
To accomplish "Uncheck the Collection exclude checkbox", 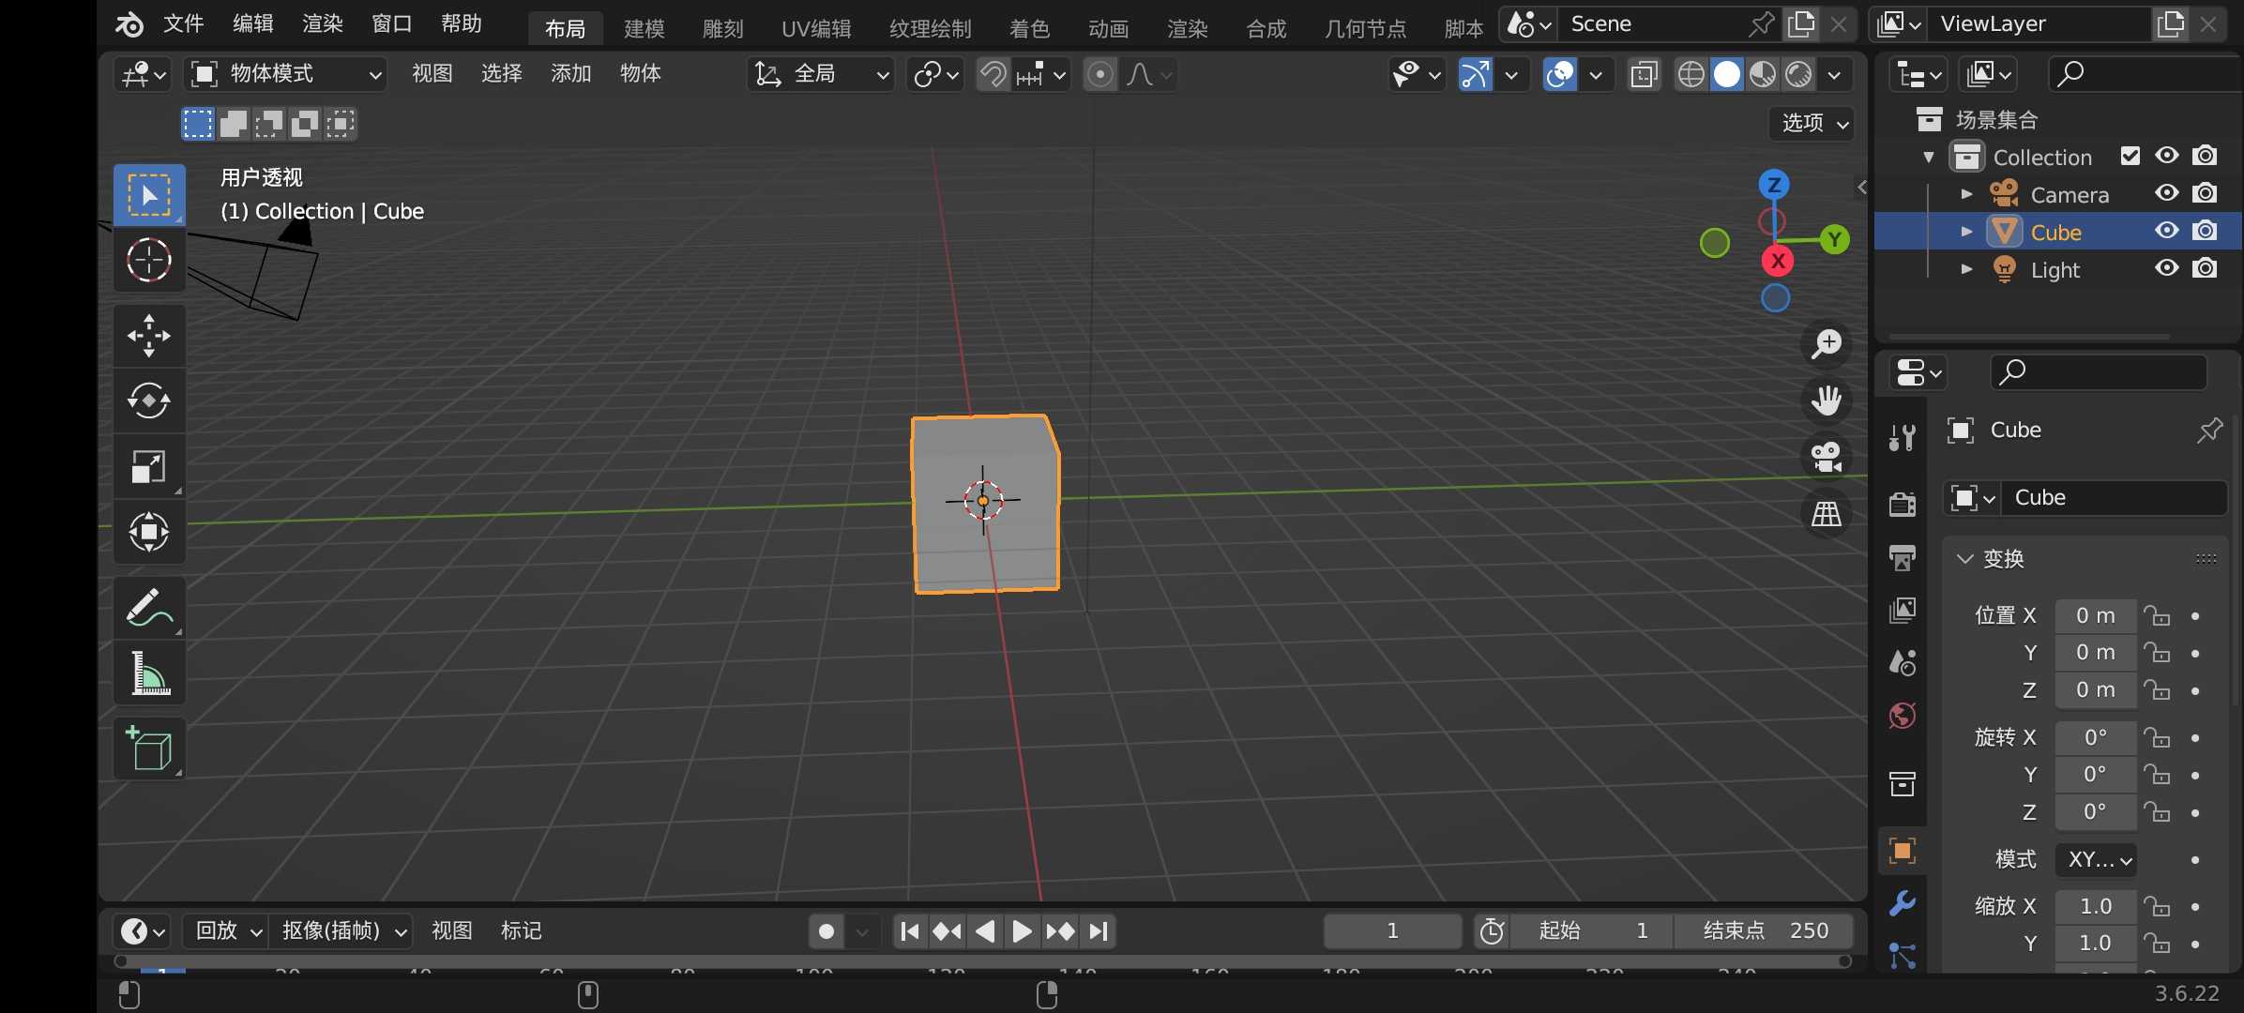I will 2130,156.
